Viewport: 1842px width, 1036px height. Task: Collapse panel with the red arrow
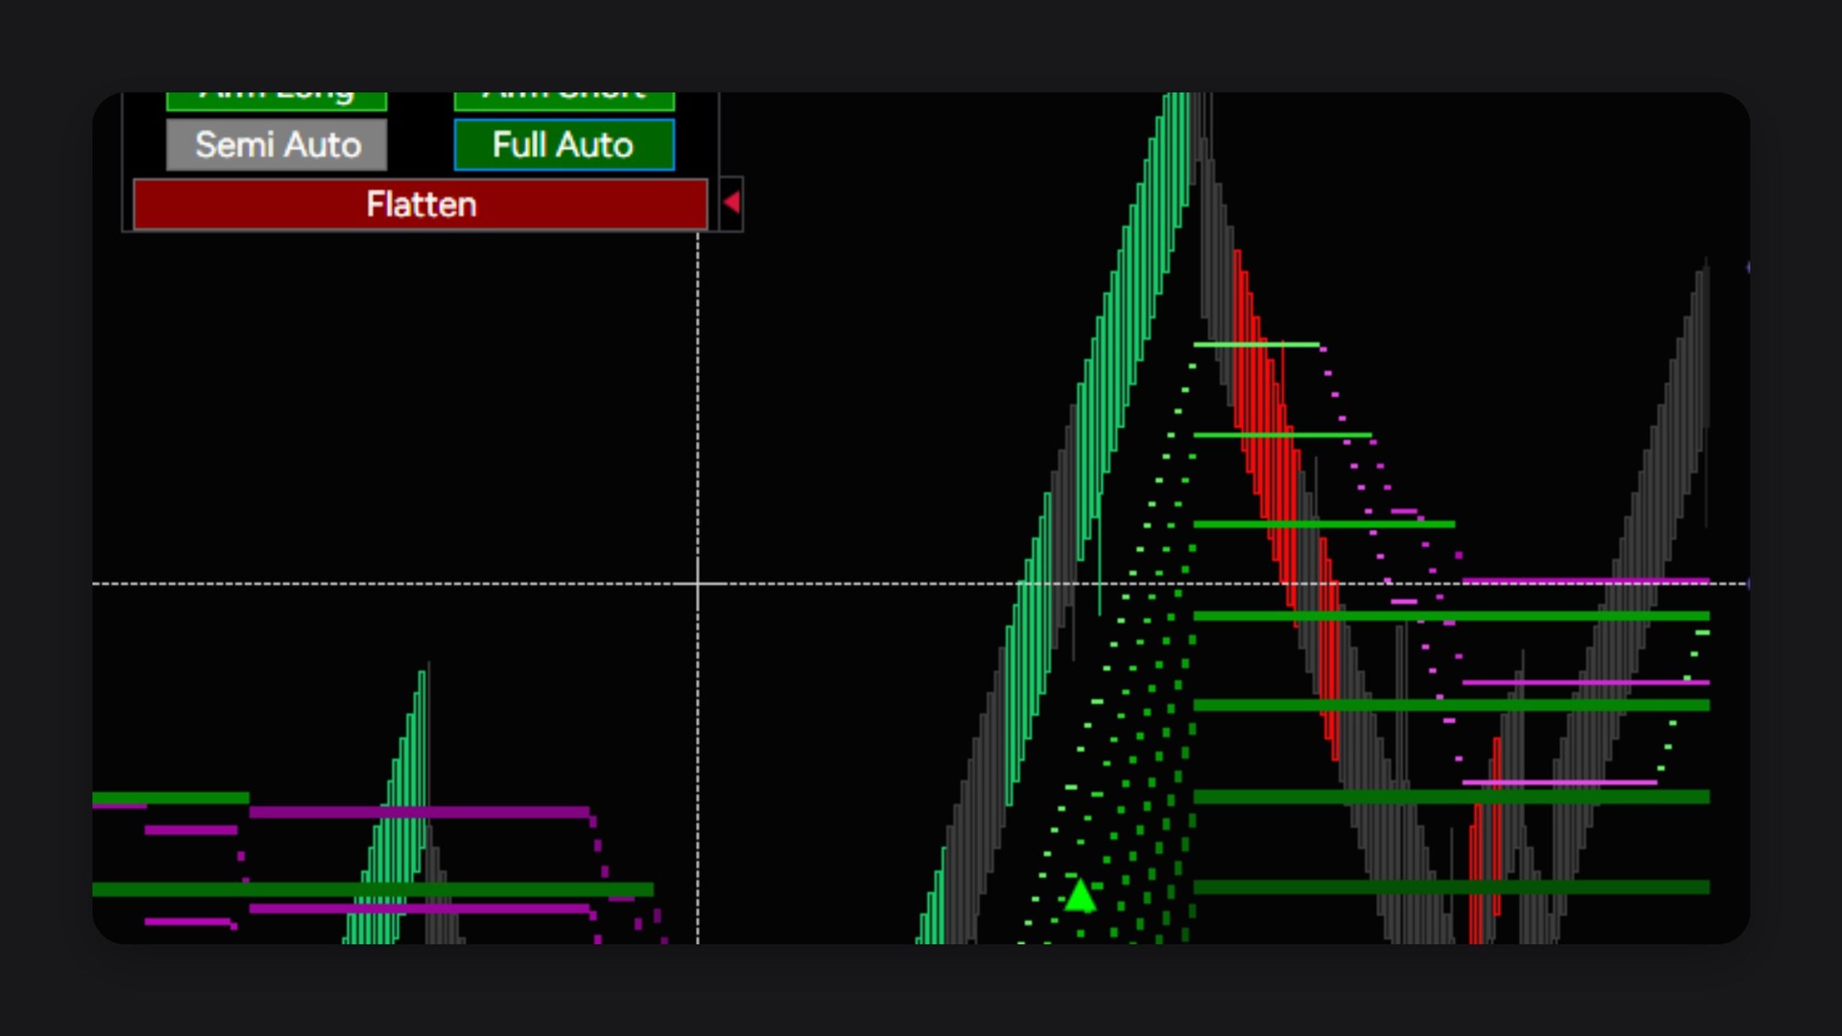tap(731, 204)
